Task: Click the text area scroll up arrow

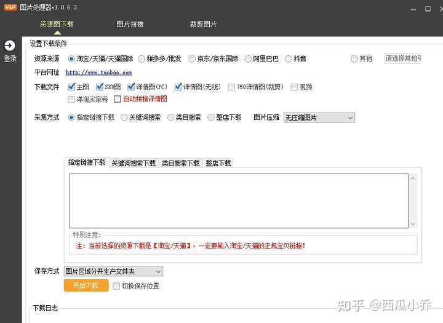Action: coord(413,178)
